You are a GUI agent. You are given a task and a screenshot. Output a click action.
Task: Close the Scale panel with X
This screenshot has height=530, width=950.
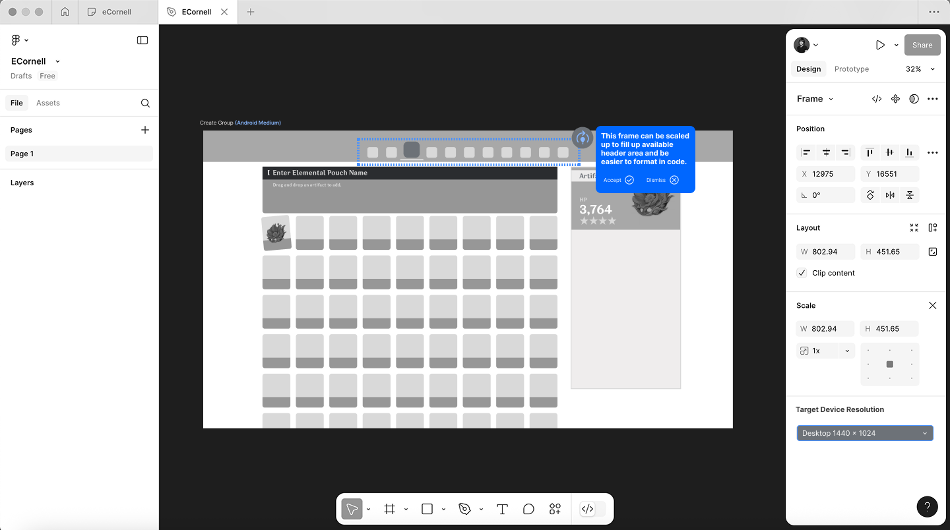point(932,305)
